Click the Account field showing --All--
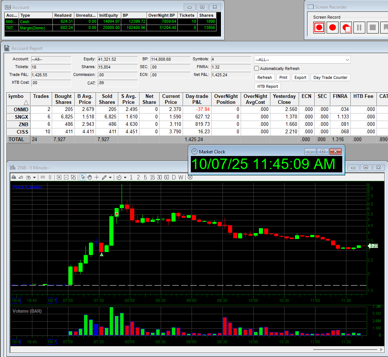This screenshot has height=357, width=388. click(51, 59)
